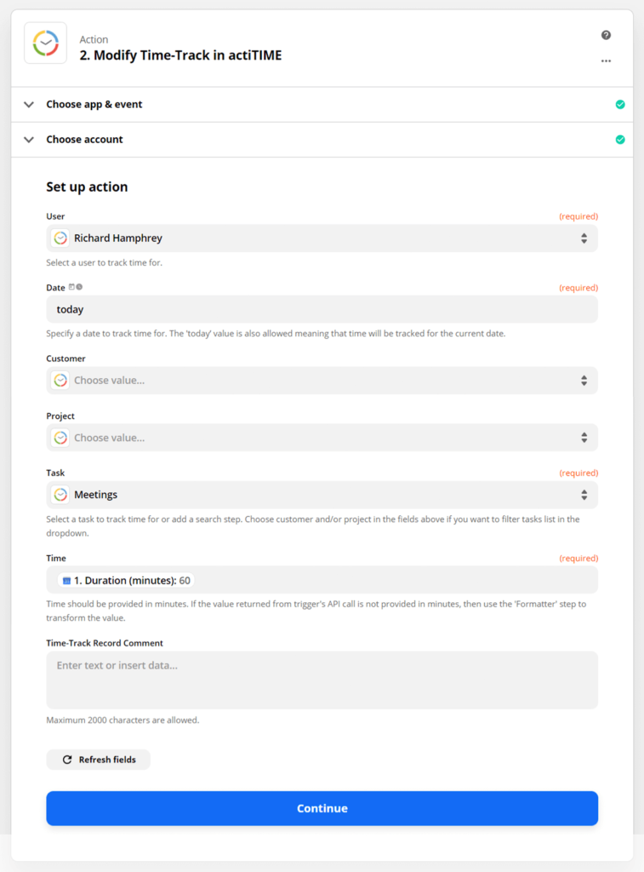The height and width of the screenshot is (872, 644).
Task: Click the green checkmark on Choose app & event
Action: pyautogui.click(x=620, y=103)
